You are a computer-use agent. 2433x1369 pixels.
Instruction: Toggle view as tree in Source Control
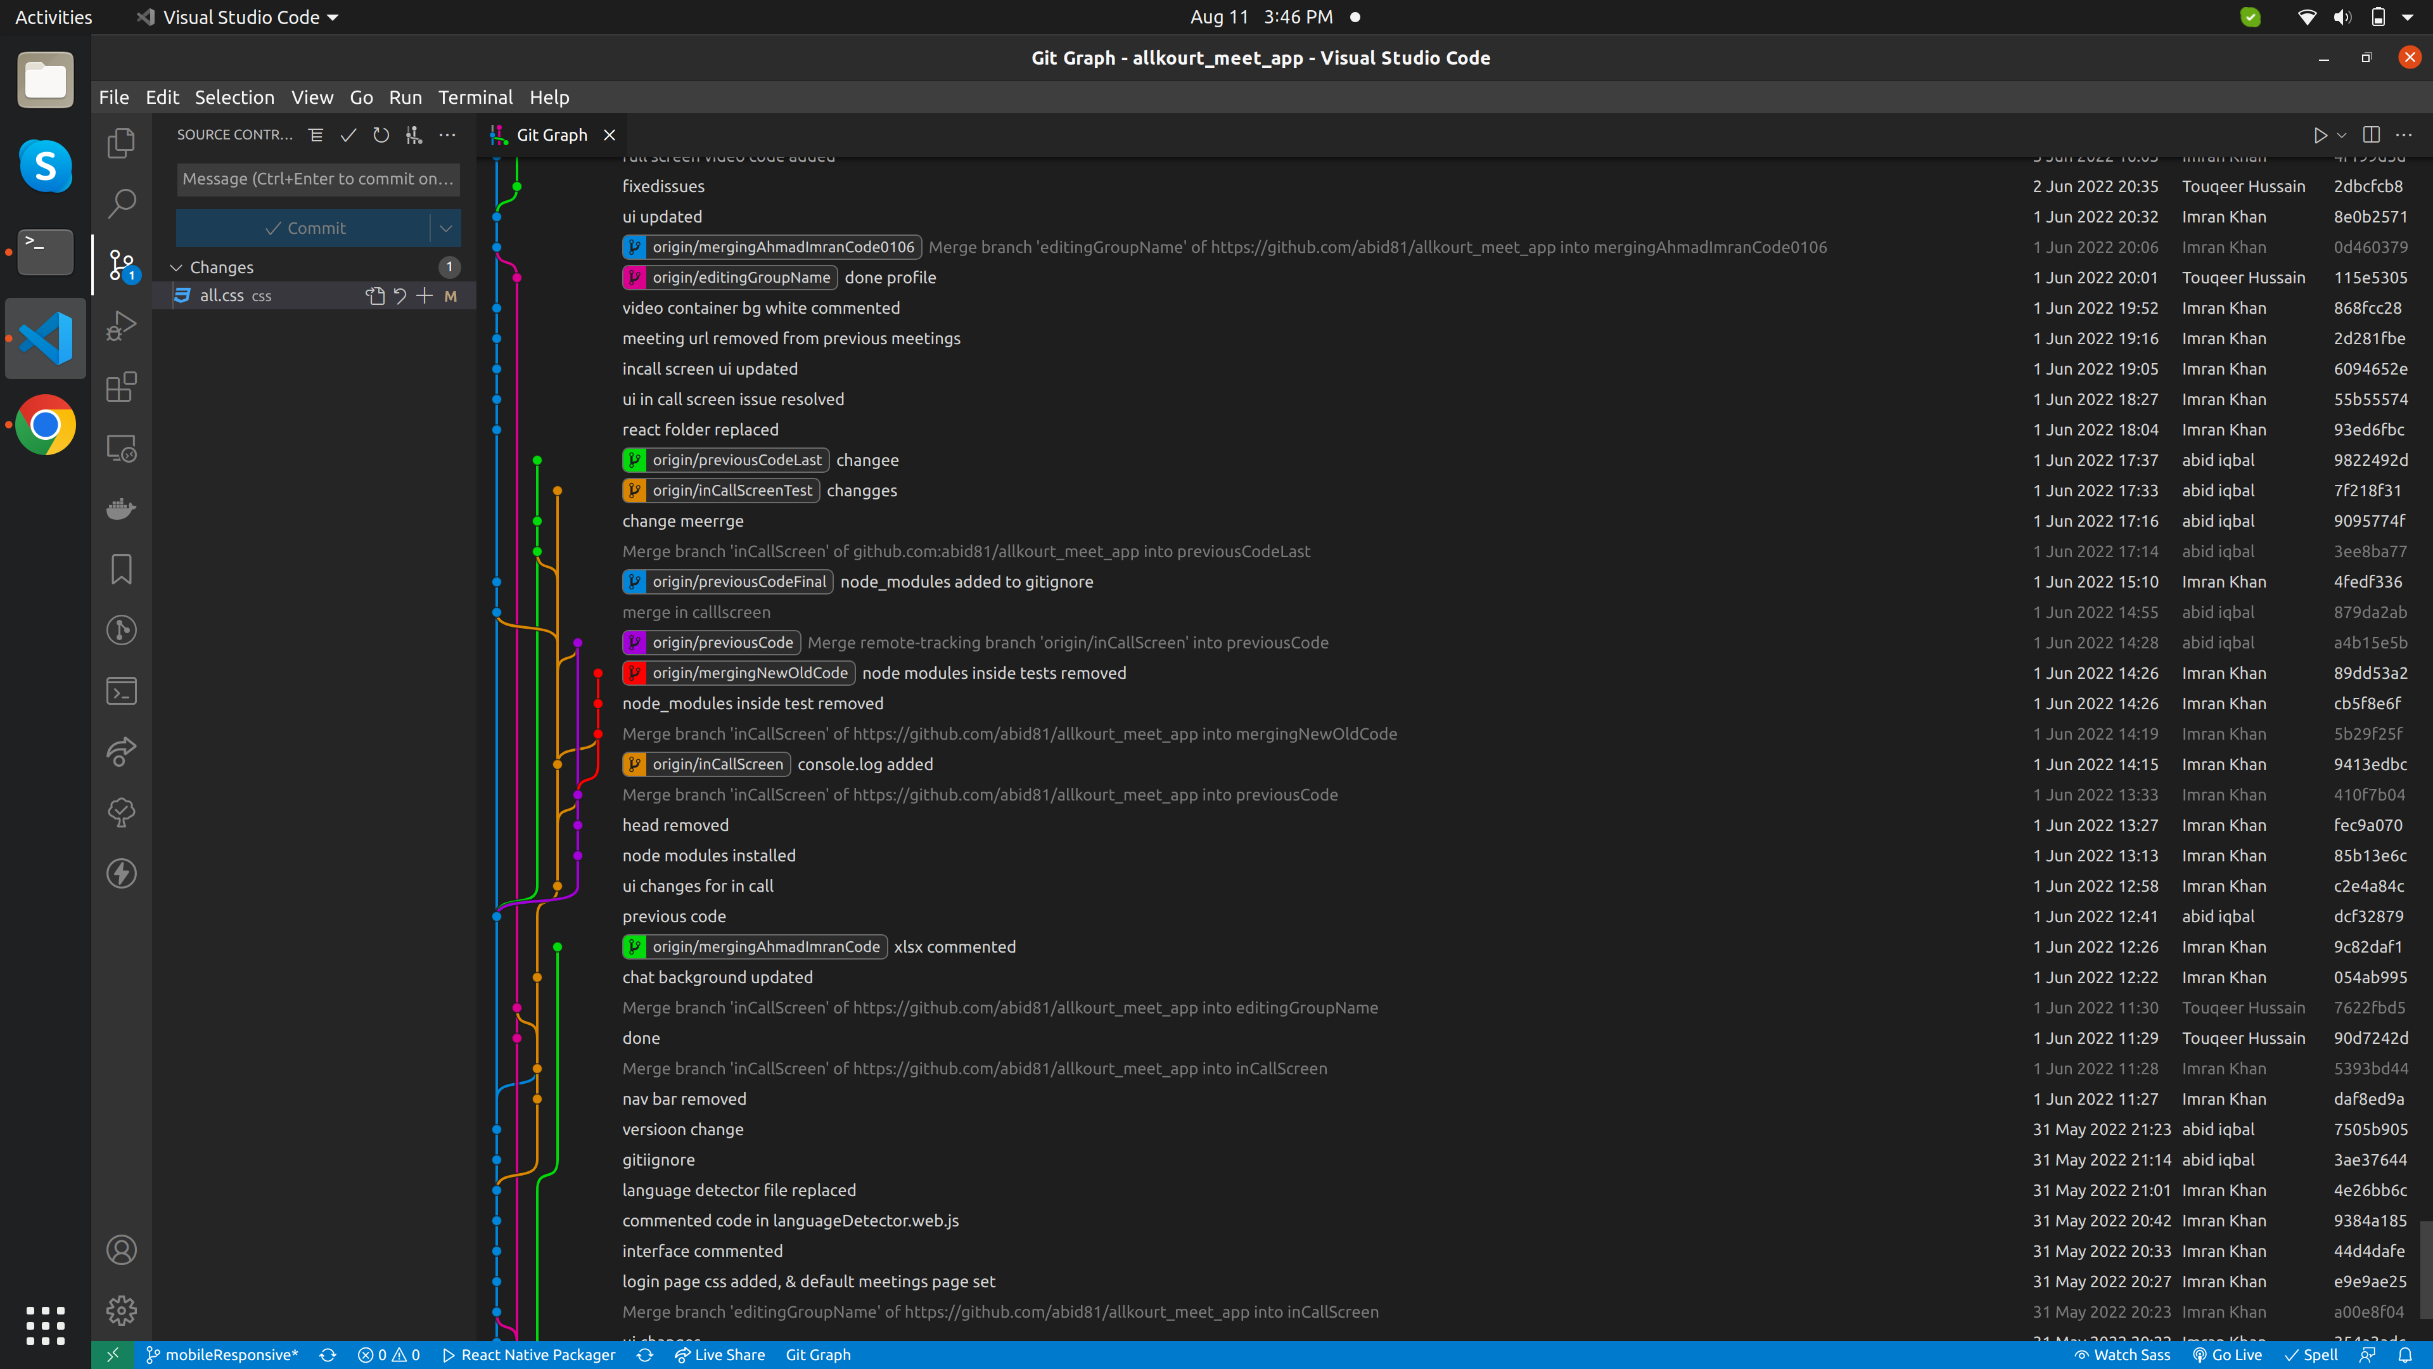click(x=316, y=135)
